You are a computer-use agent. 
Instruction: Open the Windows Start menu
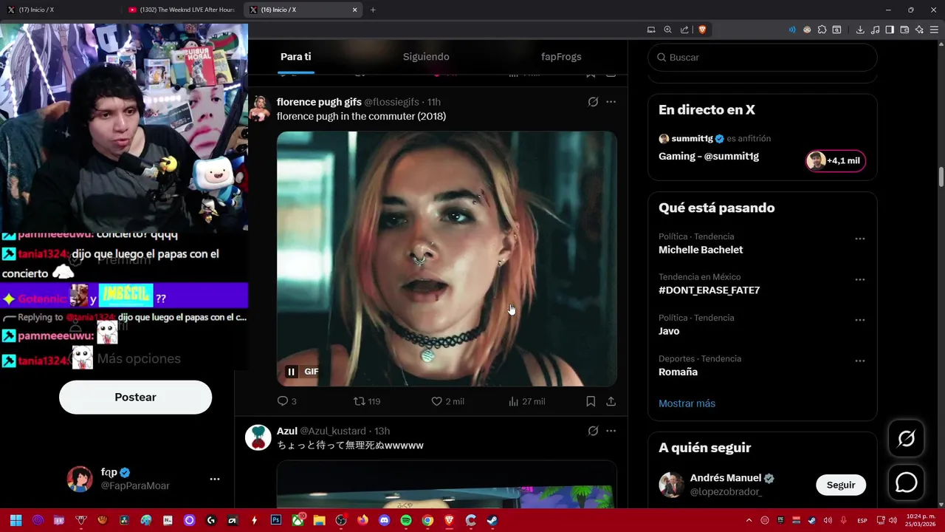point(16,520)
